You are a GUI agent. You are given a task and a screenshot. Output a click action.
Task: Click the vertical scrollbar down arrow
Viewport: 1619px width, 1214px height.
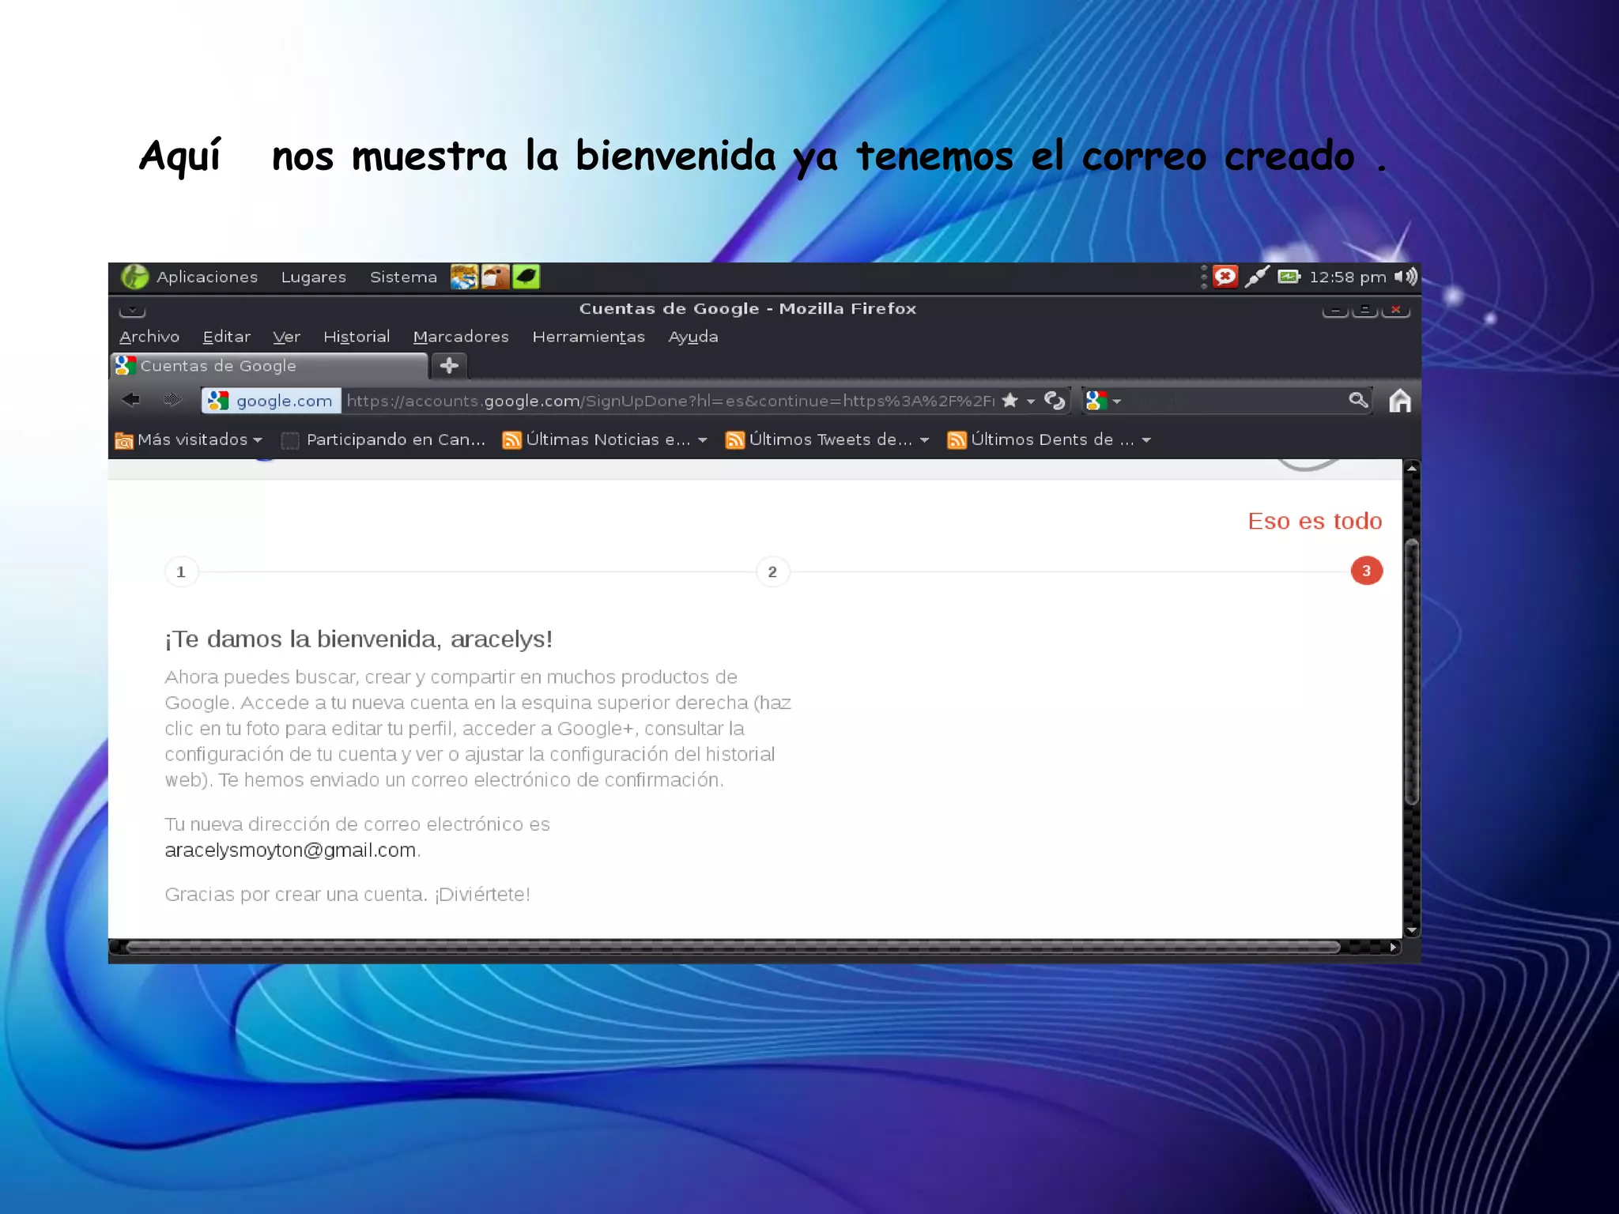(x=1412, y=930)
